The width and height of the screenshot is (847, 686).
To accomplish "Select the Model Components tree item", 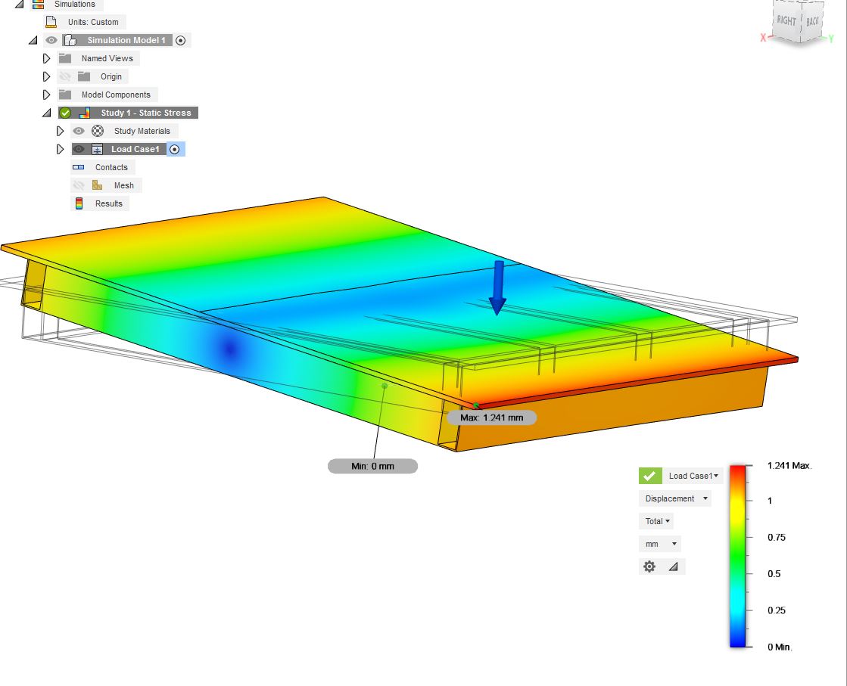I will 116,95.
